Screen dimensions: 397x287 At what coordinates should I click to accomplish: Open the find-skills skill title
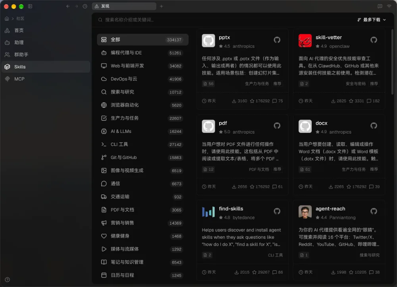tap(231, 209)
